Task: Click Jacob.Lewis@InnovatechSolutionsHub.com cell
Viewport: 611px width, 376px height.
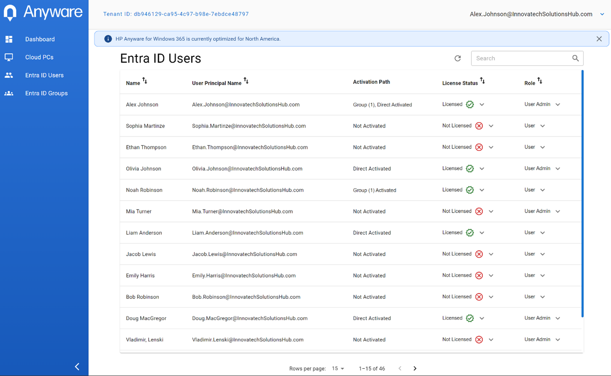Action: [244, 254]
